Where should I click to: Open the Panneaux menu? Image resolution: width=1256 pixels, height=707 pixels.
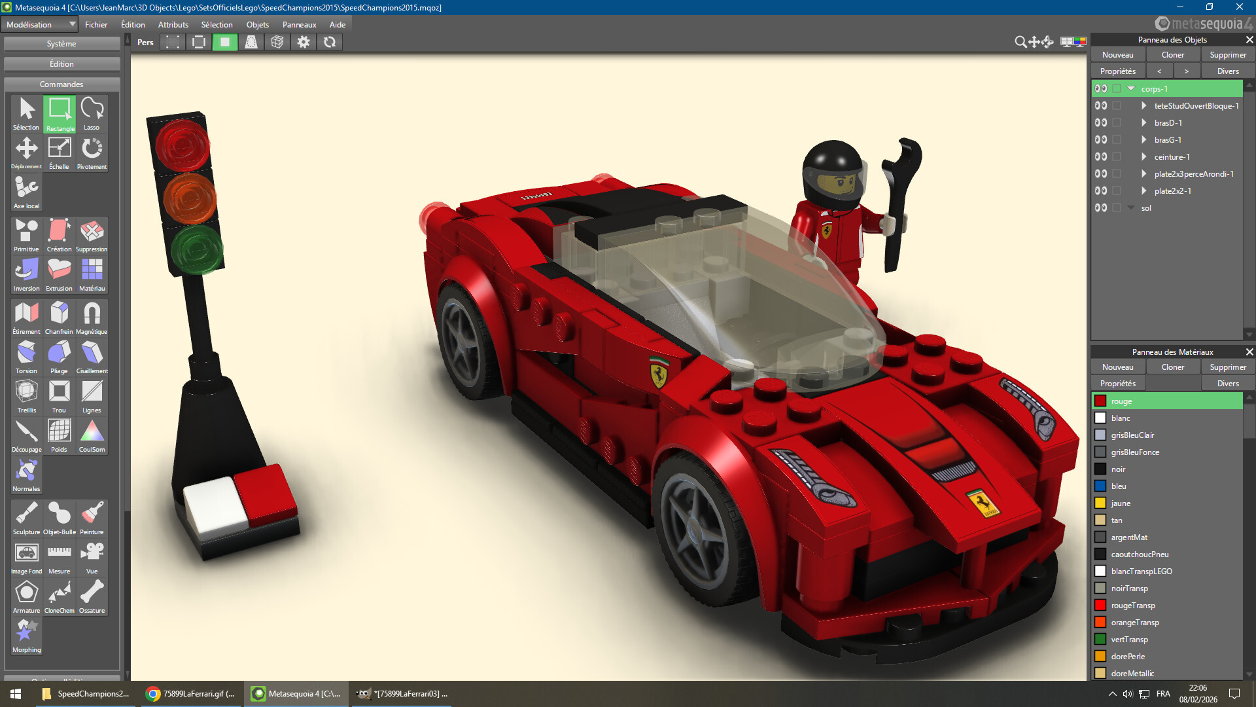coord(299,24)
